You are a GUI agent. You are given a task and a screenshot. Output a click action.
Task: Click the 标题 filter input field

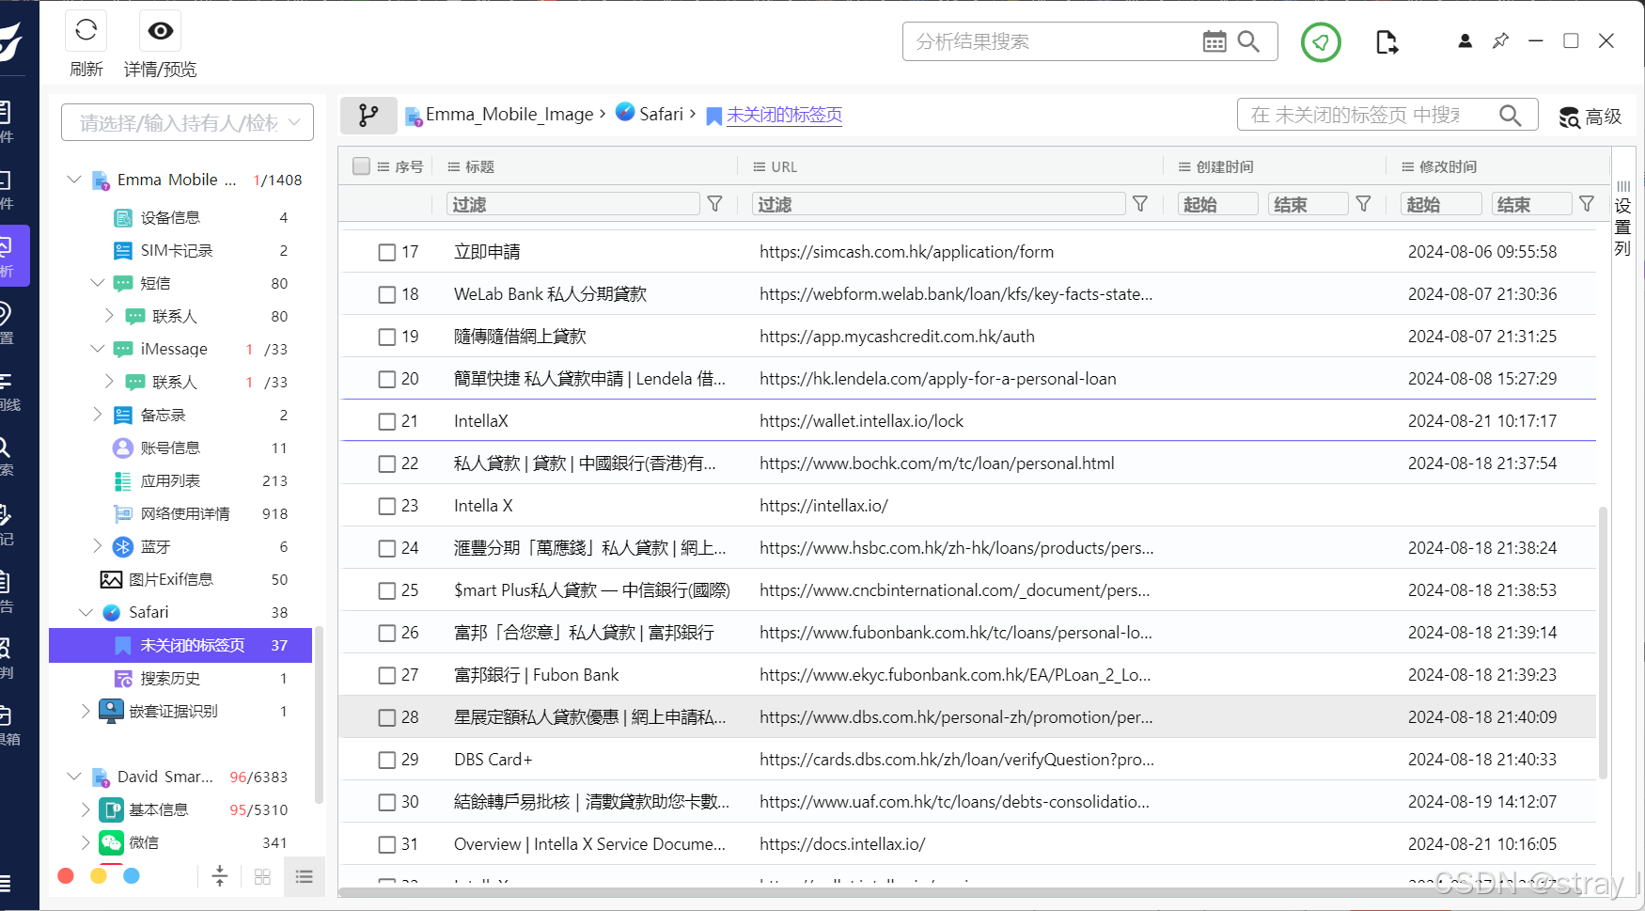coord(572,204)
